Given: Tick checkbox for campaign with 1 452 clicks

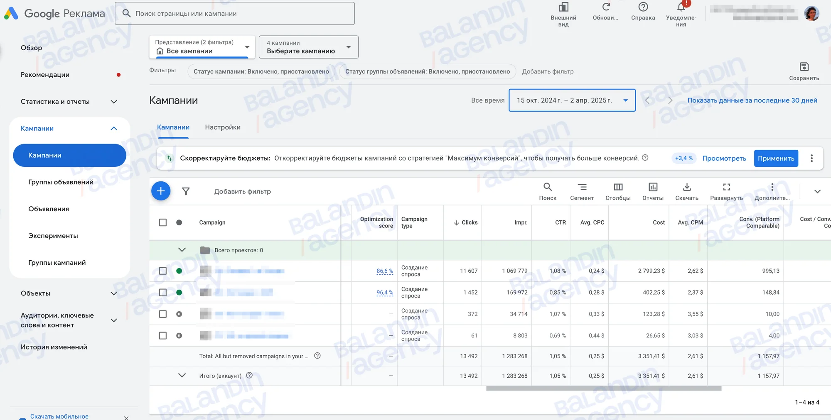Looking at the screenshot, I should (x=163, y=293).
